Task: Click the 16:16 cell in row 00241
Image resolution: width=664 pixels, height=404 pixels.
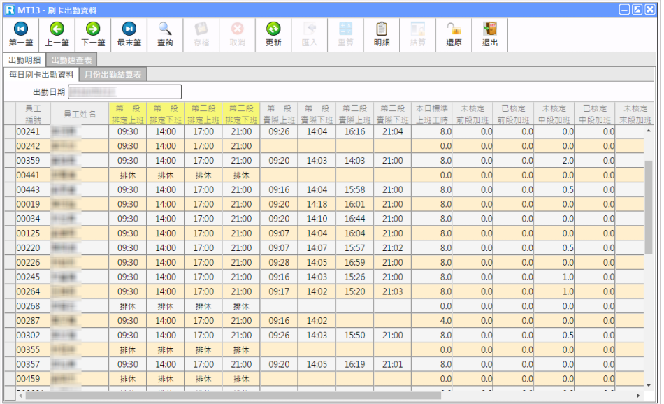Action: [x=354, y=131]
